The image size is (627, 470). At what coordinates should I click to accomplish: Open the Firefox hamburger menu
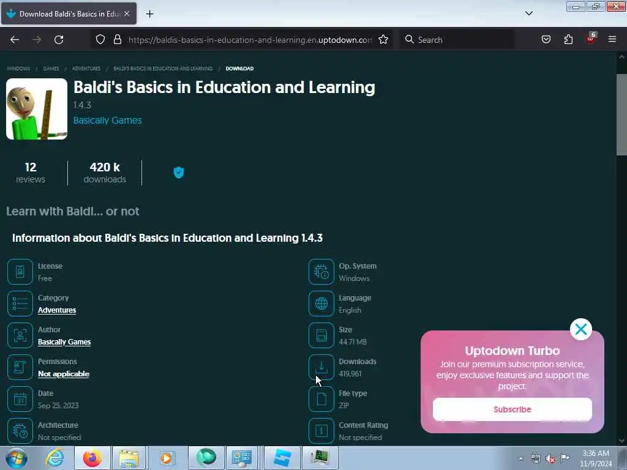[612, 39]
